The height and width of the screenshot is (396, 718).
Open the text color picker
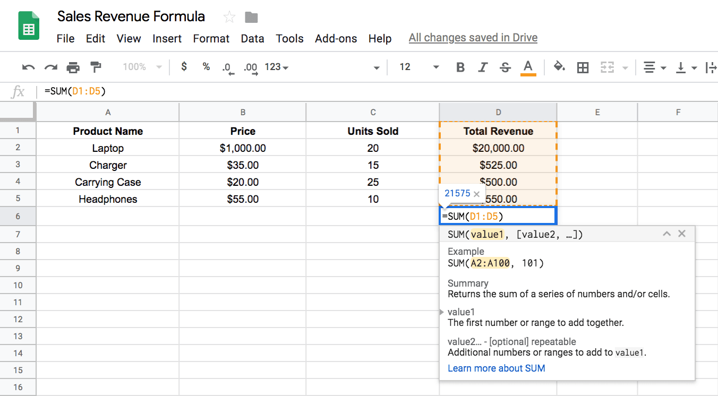pos(528,68)
